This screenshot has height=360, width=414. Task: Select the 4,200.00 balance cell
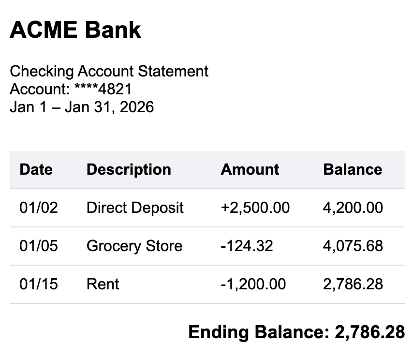(353, 208)
